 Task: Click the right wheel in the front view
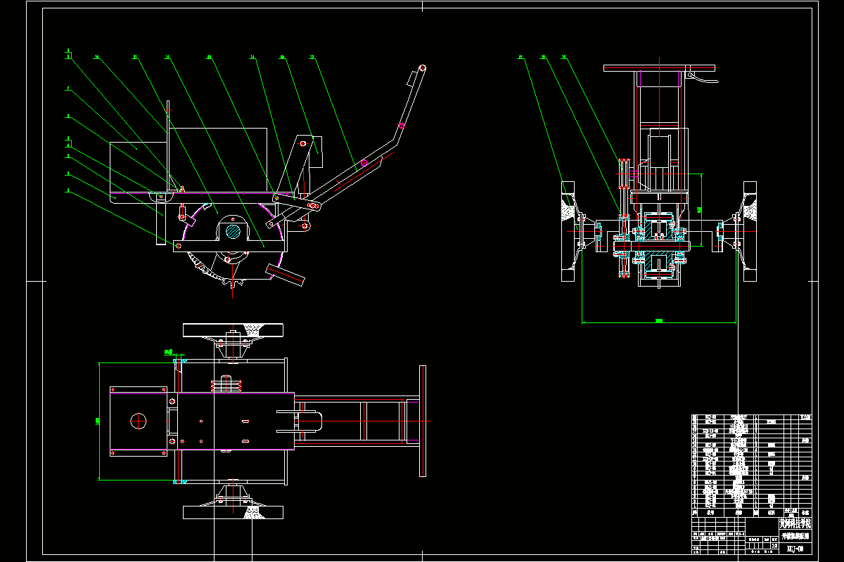coord(750,231)
